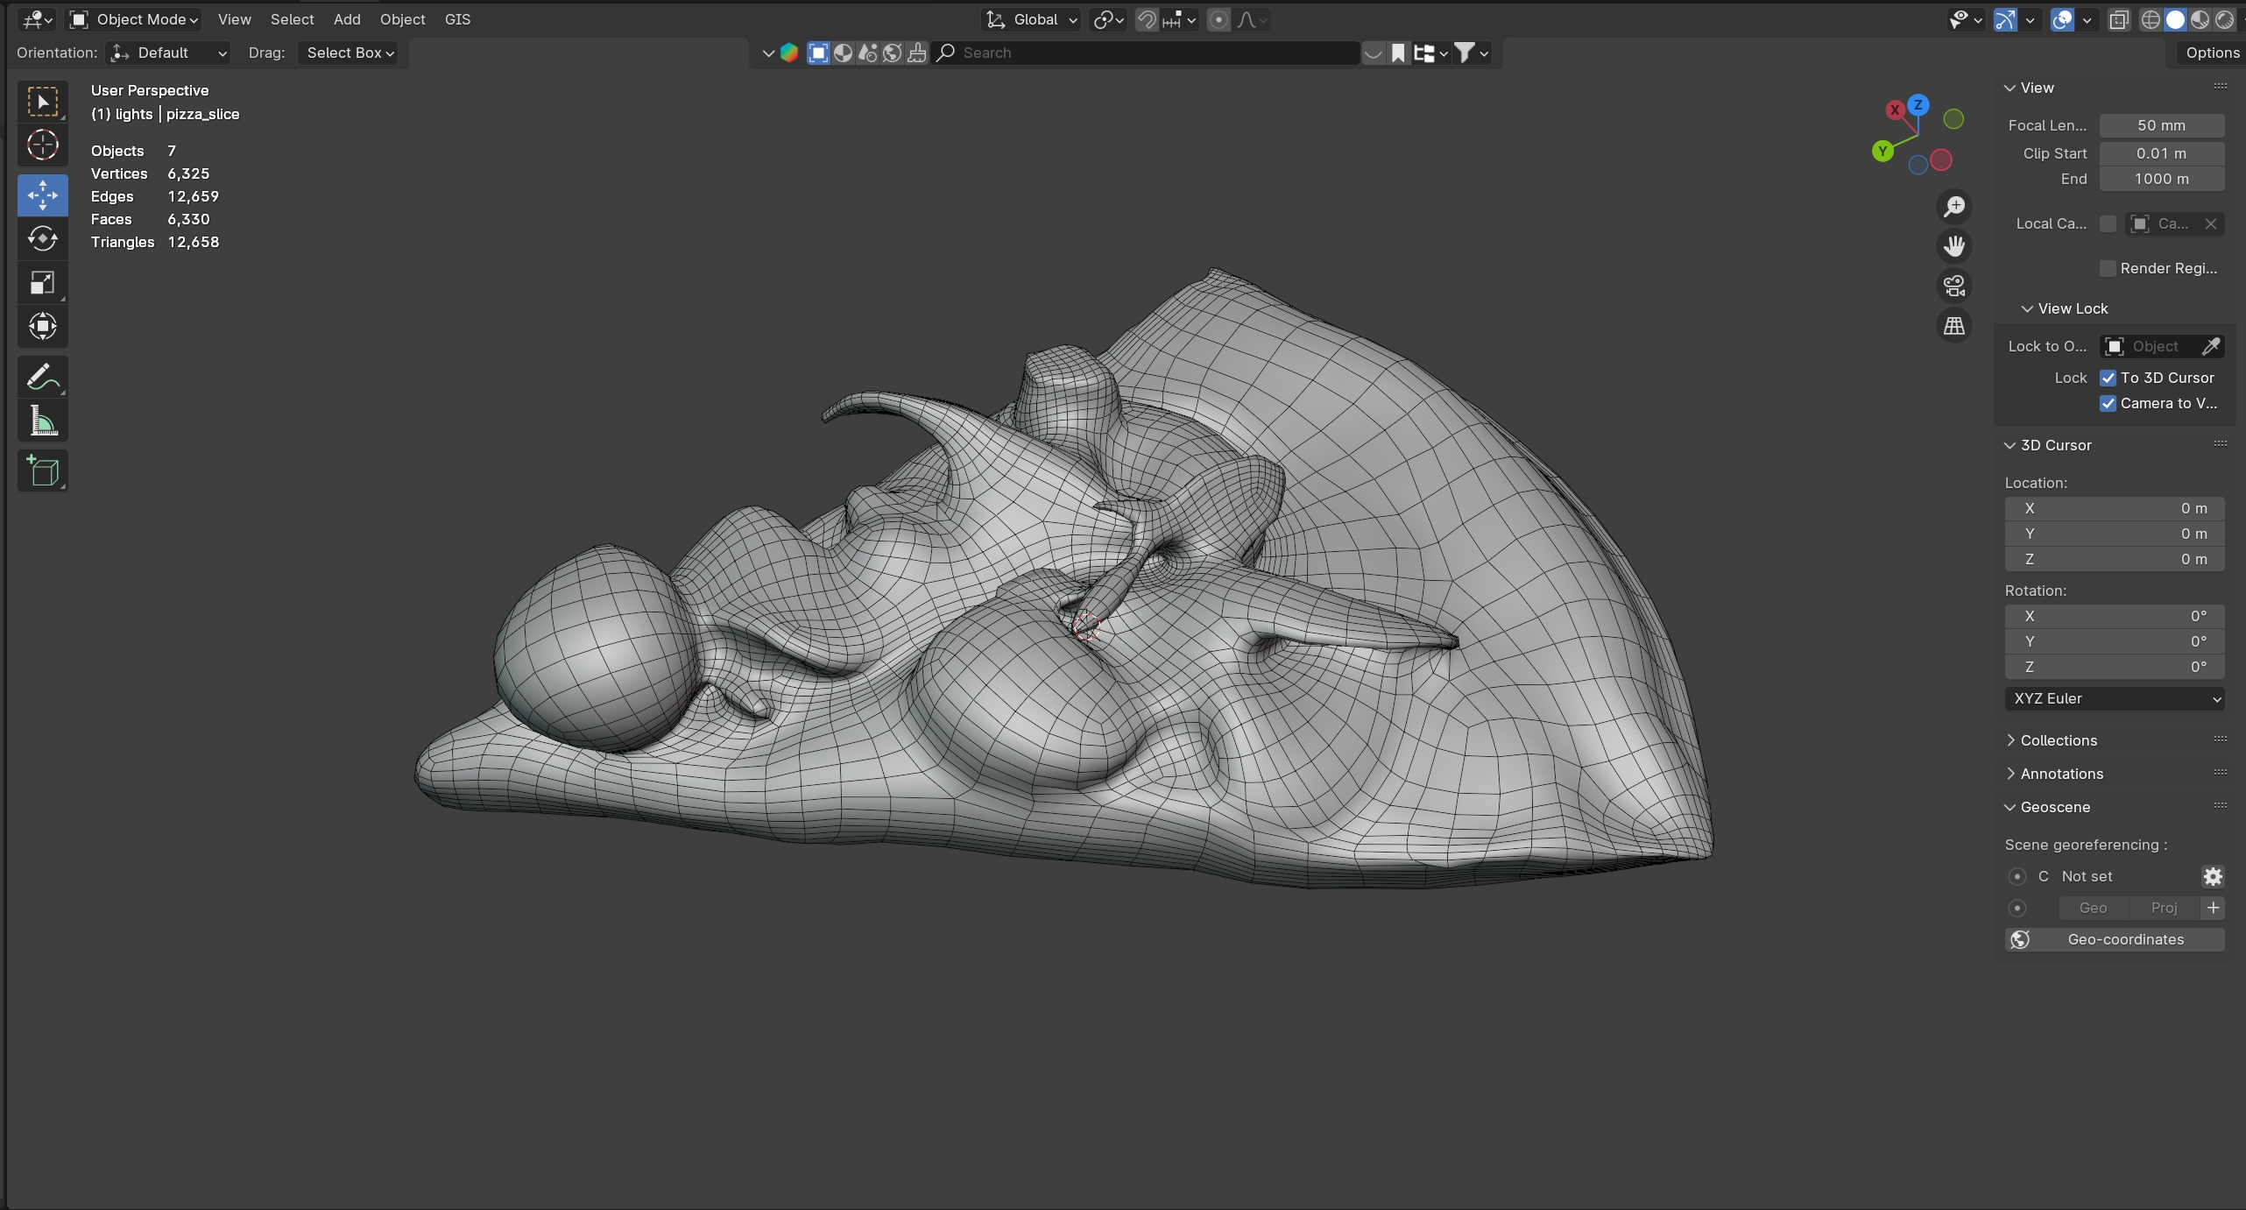Activate the Scale tool
Screen dimensions: 2246x1210
[x=42, y=283]
